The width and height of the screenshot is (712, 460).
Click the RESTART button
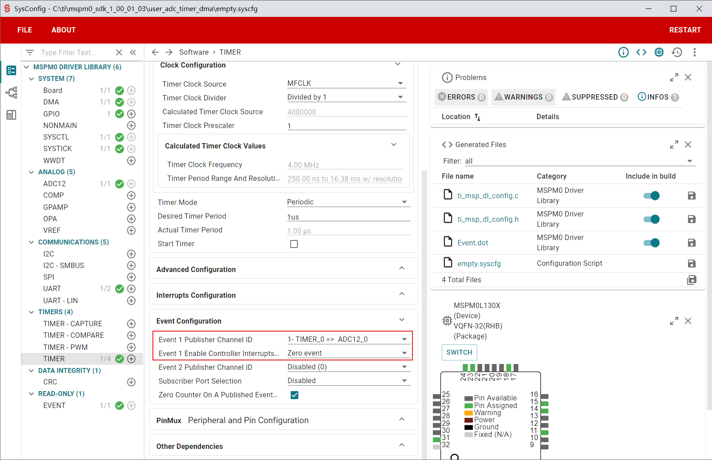point(685,30)
